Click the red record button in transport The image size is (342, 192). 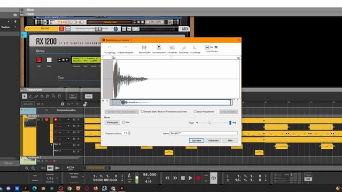click(198, 178)
